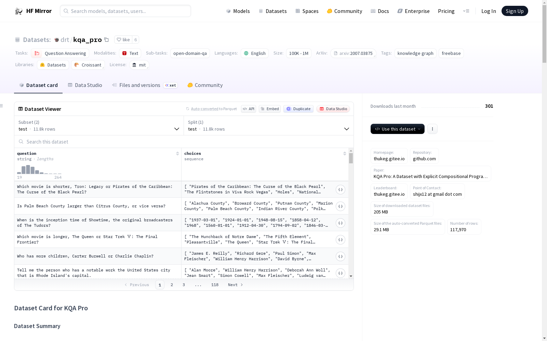Viewport: 547px width, 341px height.
Task: Open the thukeg.gitee.io Homepage link
Action: [389, 156]
